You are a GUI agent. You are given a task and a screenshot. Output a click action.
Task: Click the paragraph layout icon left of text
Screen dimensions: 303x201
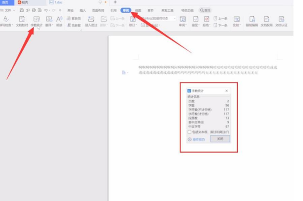124,72
